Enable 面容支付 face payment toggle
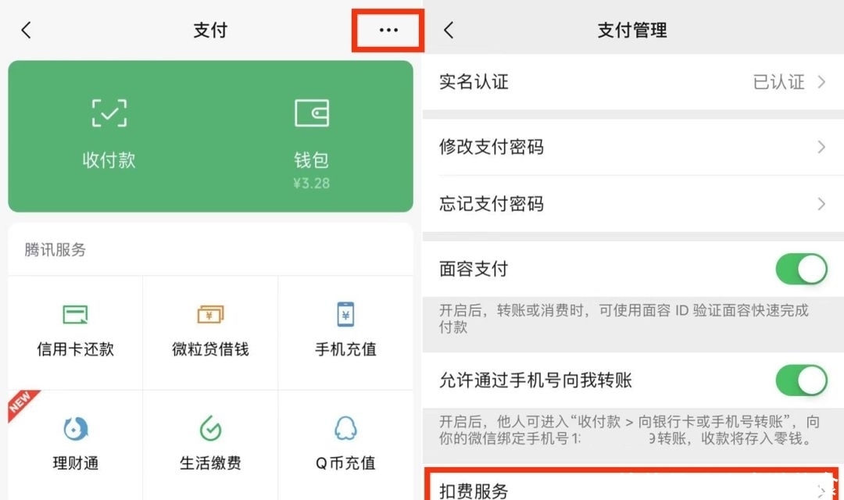The height and width of the screenshot is (500, 844). (x=801, y=269)
